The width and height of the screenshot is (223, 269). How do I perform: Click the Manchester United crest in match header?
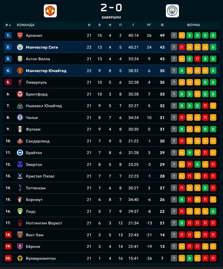click(50, 11)
